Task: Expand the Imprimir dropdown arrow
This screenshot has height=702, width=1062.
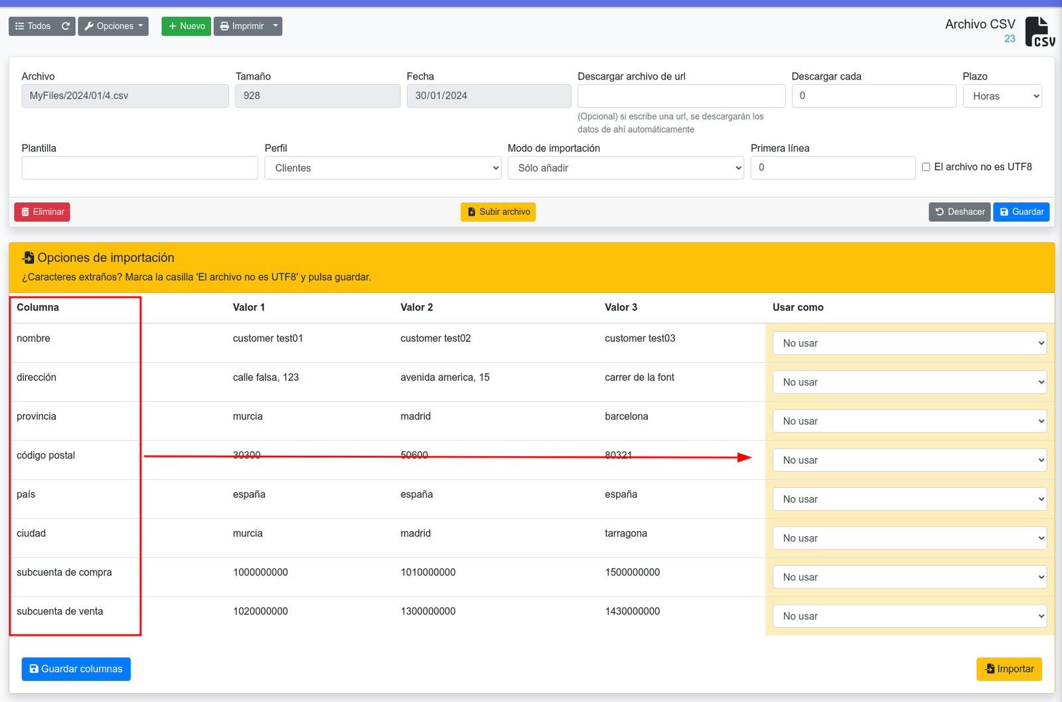Action: [x=275, y=26]
